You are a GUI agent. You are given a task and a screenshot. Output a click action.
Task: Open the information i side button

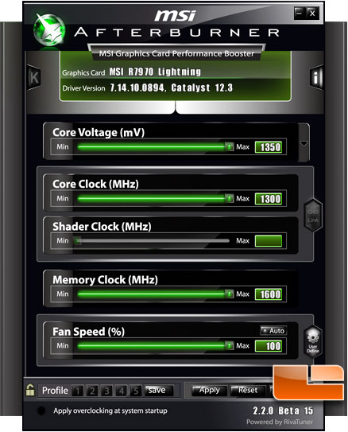[x=316, y=77]
